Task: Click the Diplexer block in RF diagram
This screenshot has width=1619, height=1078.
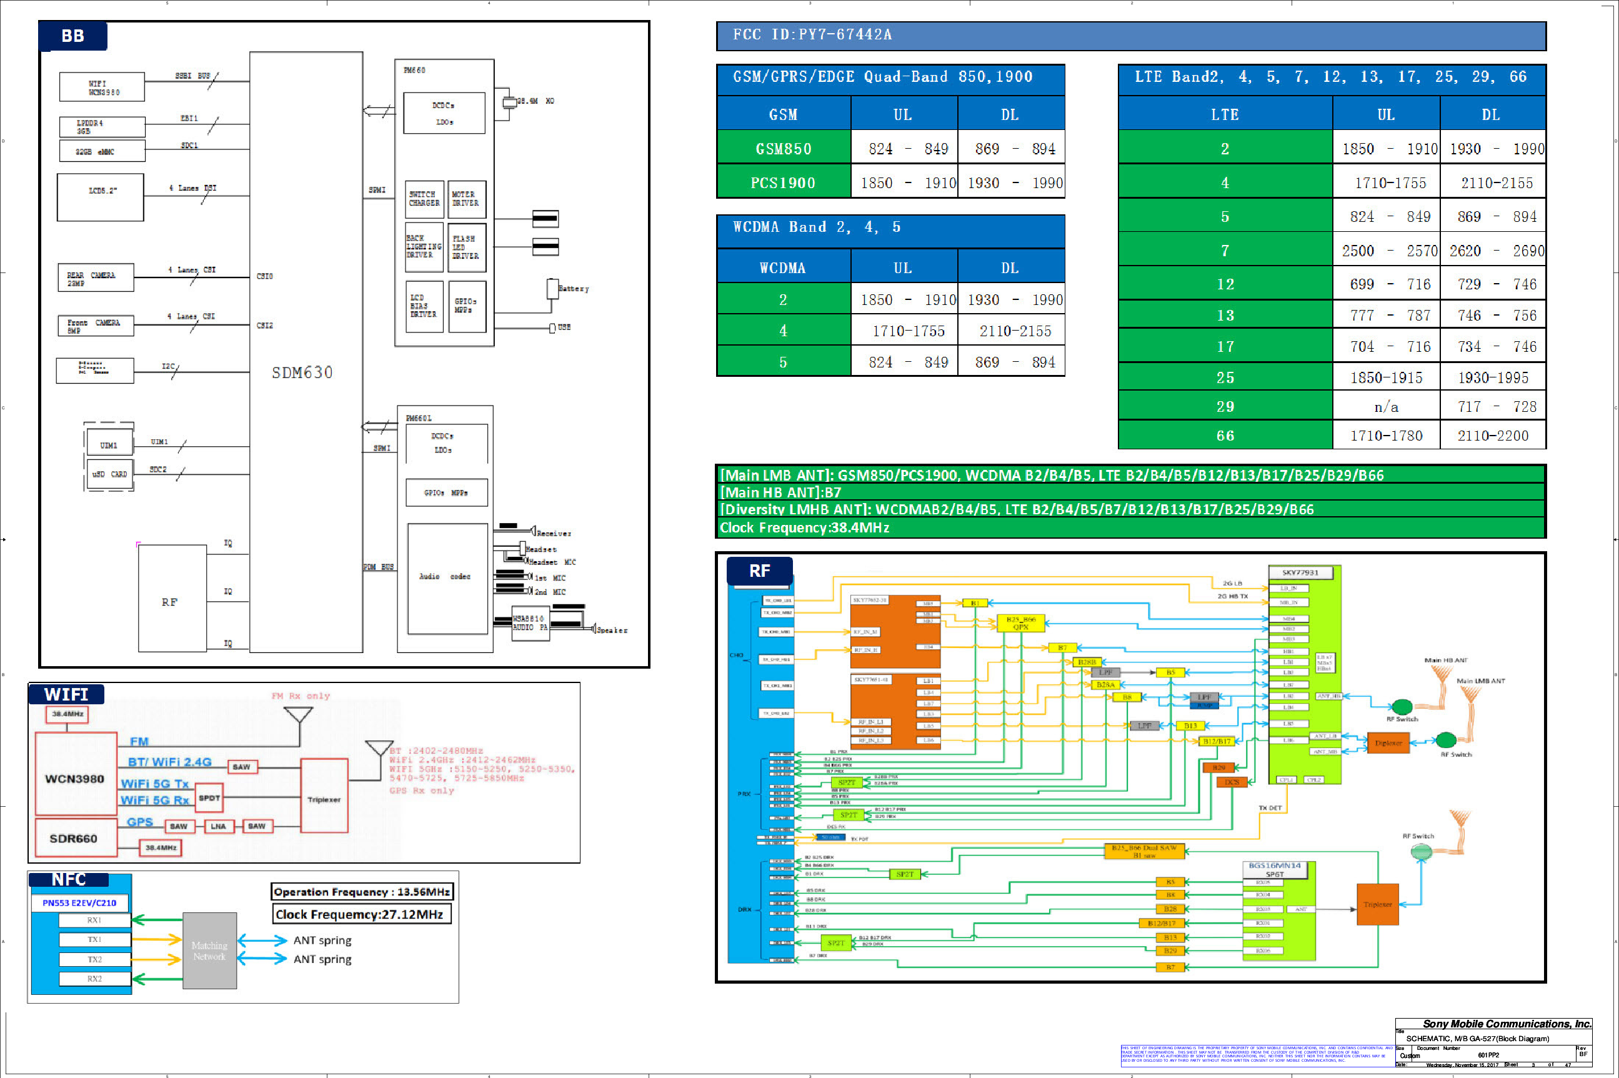Action: pos(1388,742)
